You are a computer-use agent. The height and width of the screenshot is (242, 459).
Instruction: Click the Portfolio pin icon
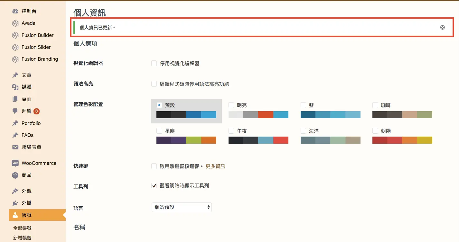tap(15, 123)
